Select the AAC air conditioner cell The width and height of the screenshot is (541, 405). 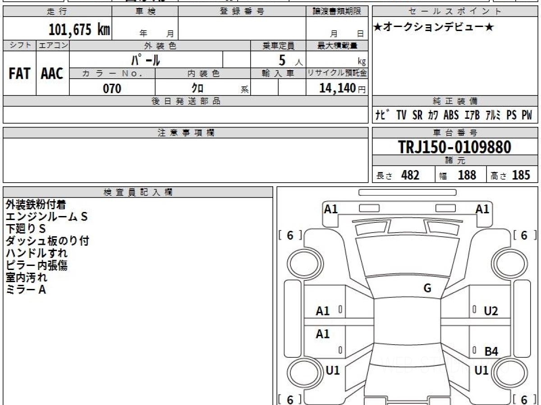[x=52, y=74]
